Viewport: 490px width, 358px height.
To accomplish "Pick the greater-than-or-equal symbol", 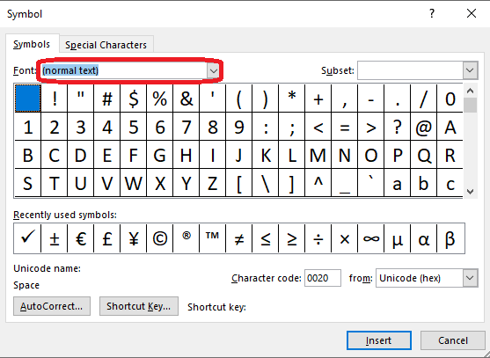I will pyautogui.click(x=291, y=238).
